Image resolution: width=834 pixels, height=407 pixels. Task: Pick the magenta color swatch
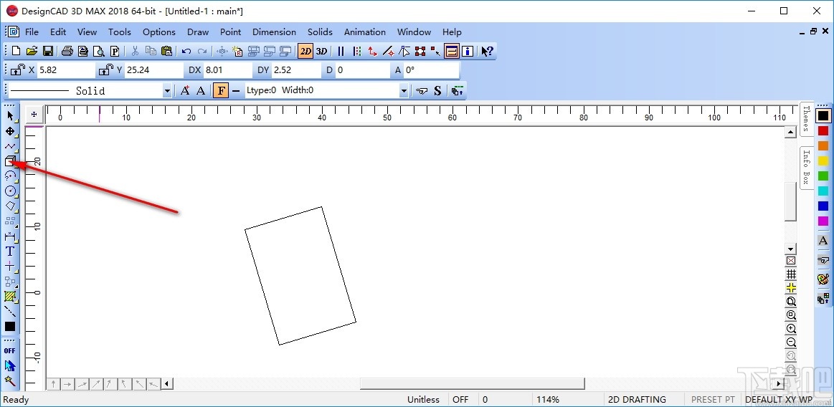click(823, 221)
